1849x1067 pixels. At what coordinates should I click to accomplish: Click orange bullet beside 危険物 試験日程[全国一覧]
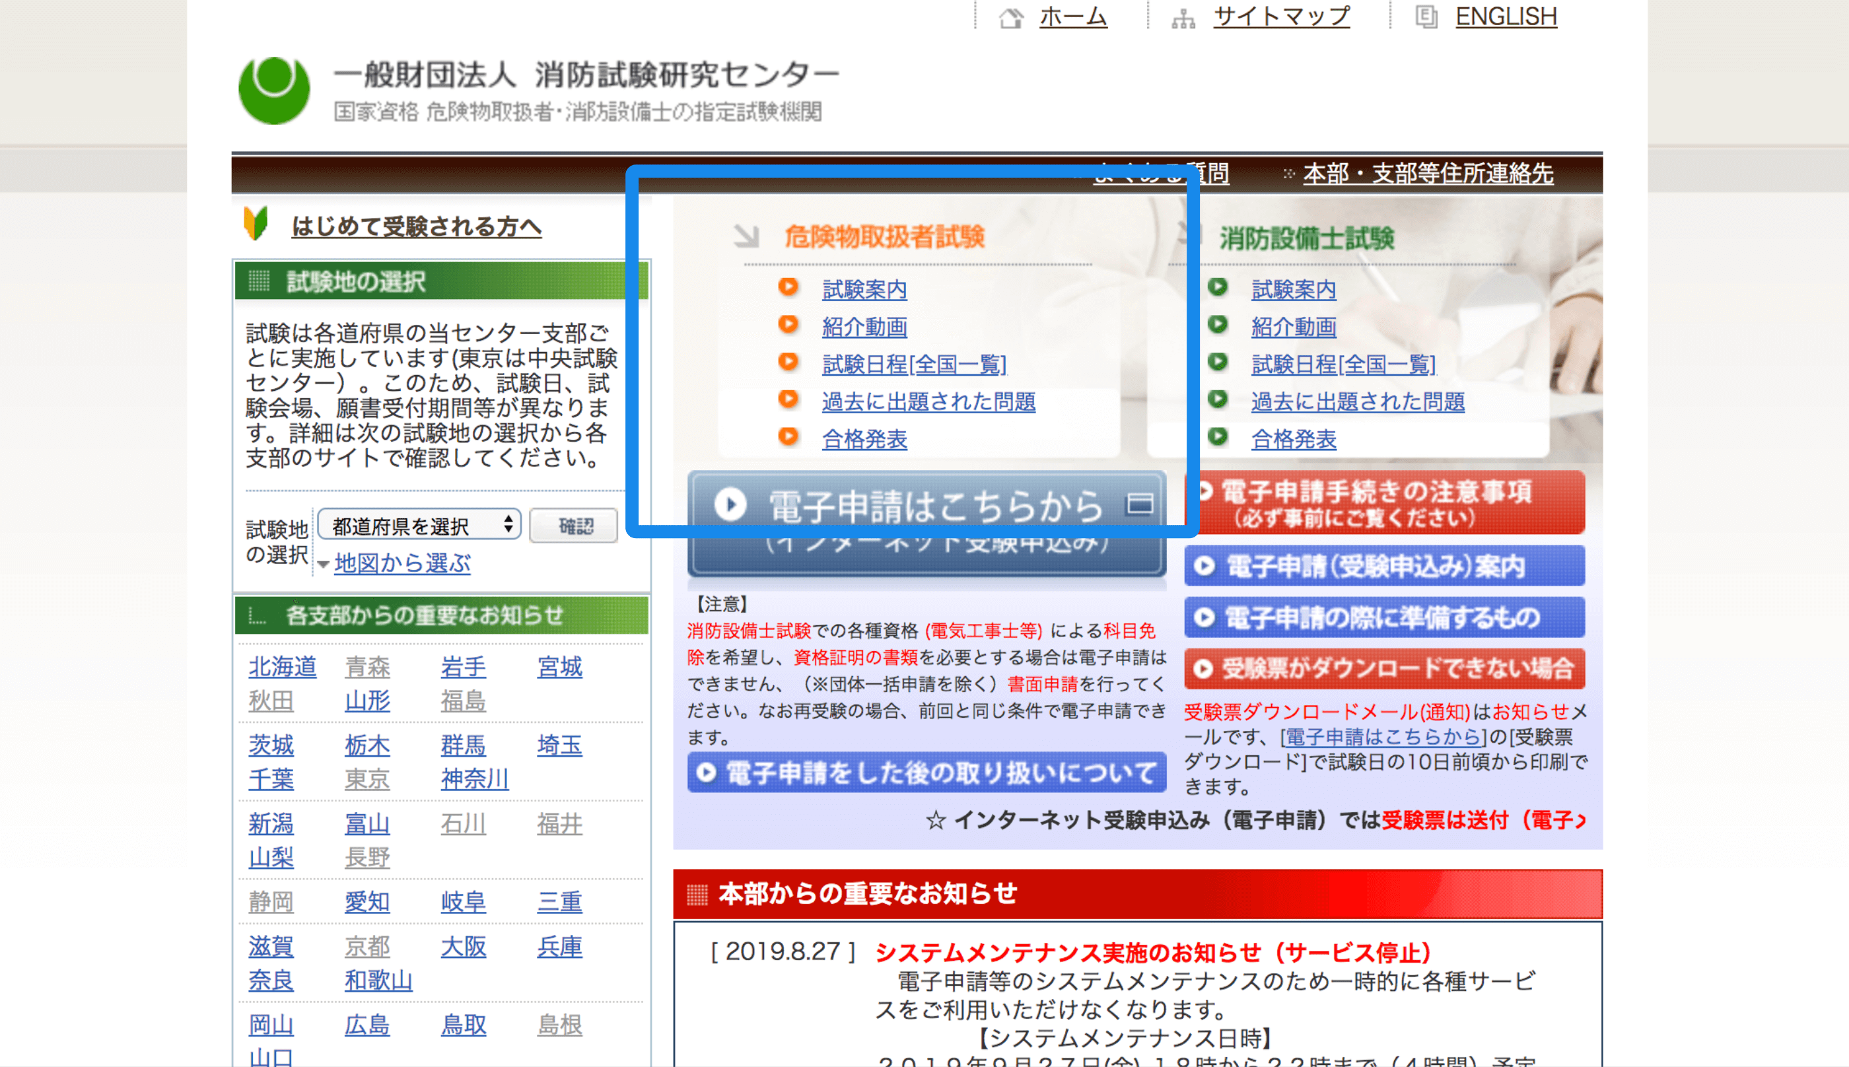(x=788, y=361)
